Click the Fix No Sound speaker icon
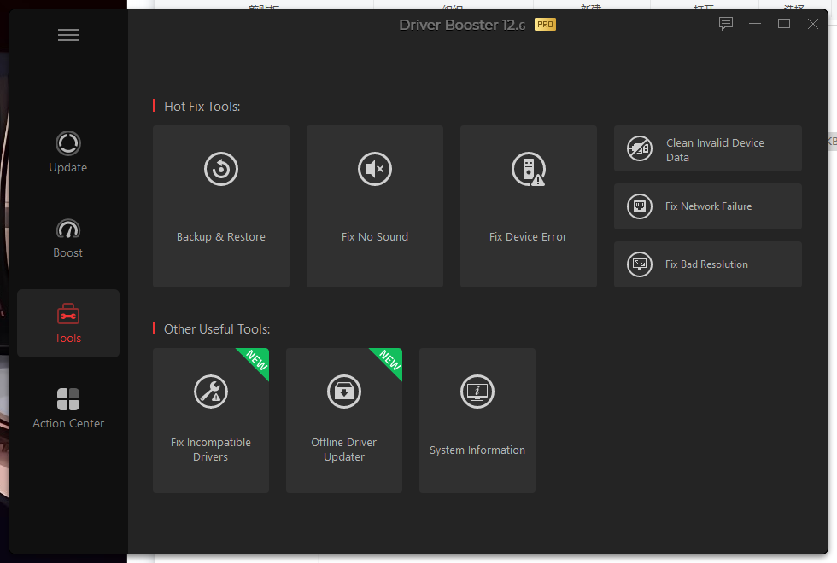The height and width of the screenshot is (563, 837). click(375, 169)
